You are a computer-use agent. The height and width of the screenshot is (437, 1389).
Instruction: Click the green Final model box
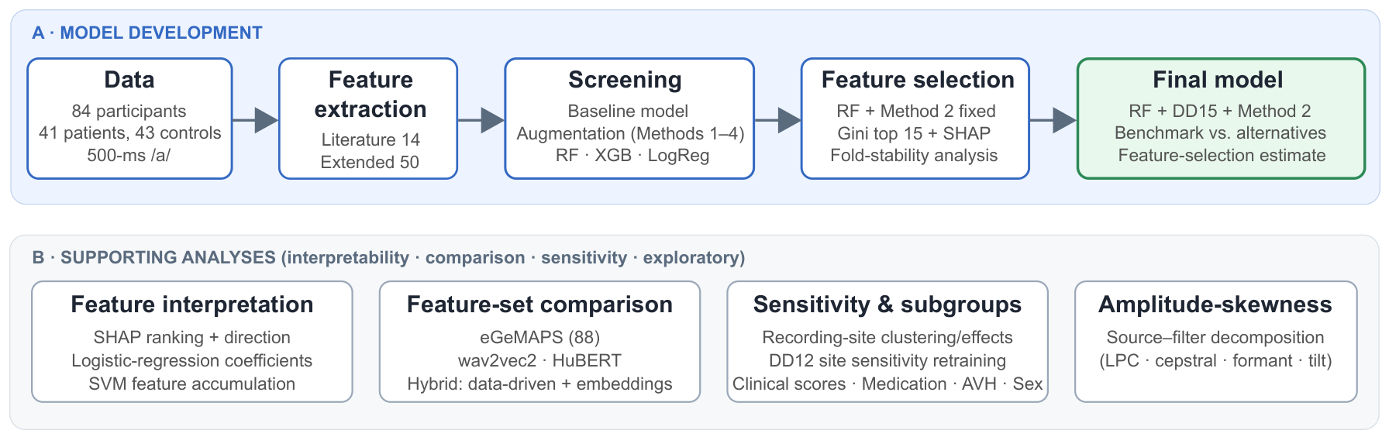(x=1221, y=119)
